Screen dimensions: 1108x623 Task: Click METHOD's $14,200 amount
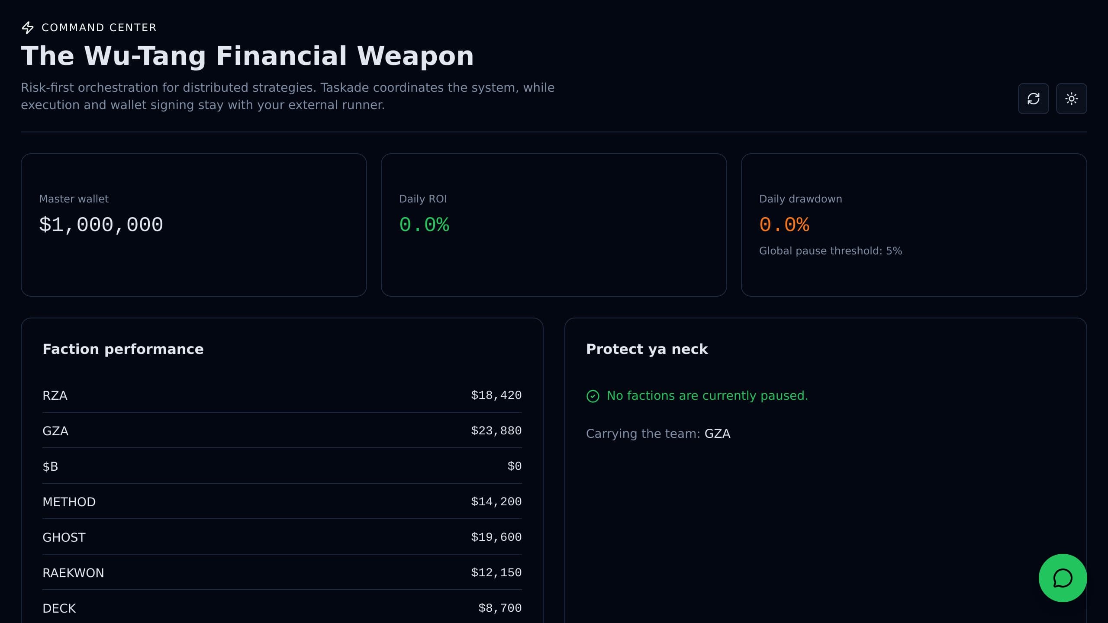pyautogui.click(x=496, y=502)
